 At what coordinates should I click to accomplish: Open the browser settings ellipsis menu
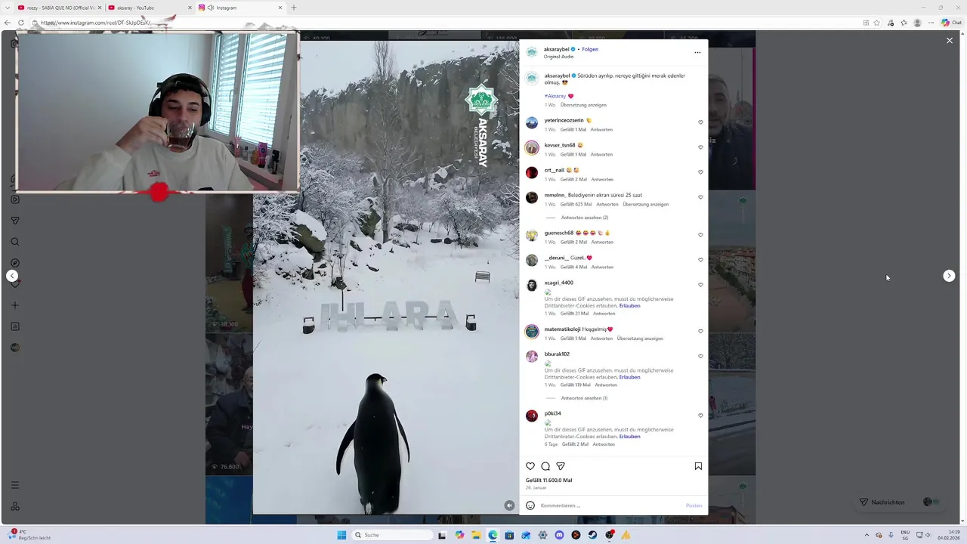pos(931,23)
